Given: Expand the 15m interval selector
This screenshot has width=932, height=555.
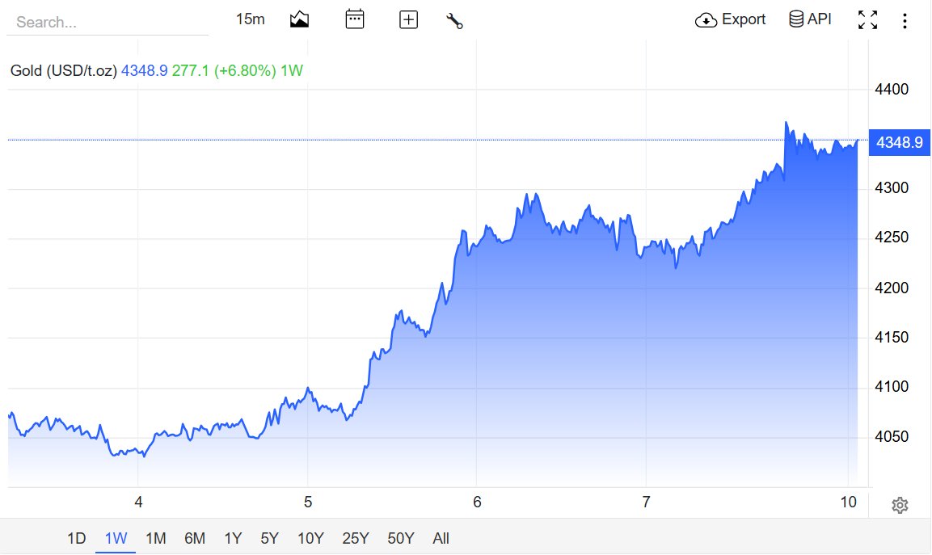Looking at the screenshot, I should [x=251, y=19].
